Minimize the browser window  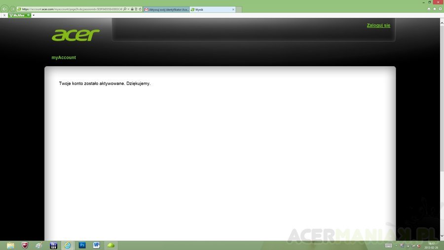tap(423, 2)
